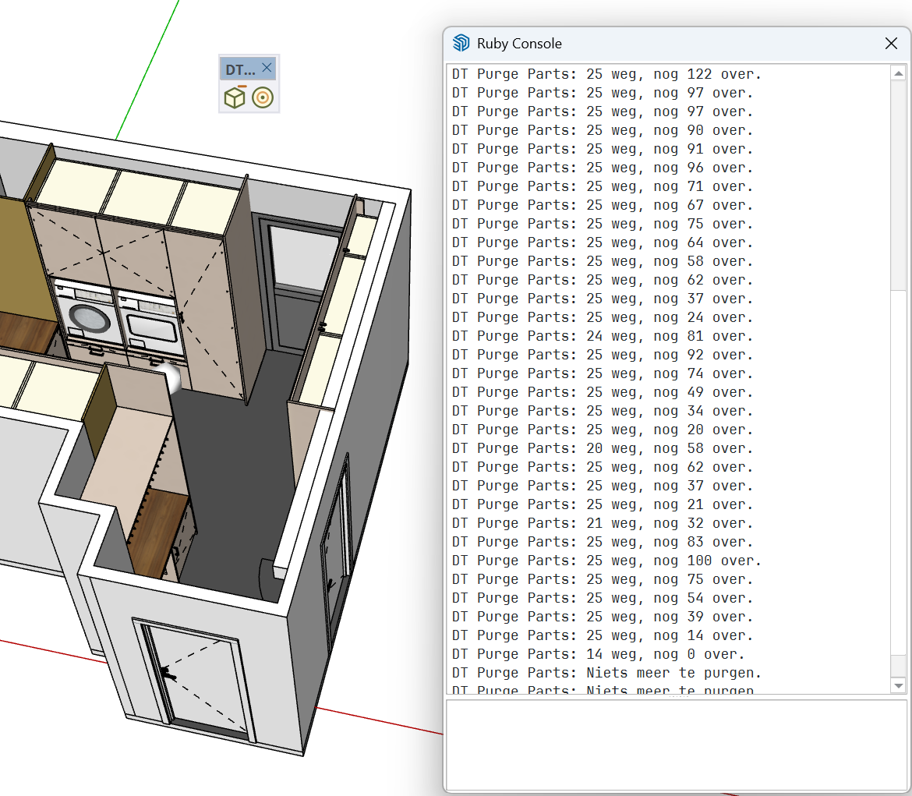Click the console scrollbar up arrow
Image resolution: width=912 pixels, height=796 pixels.
tap(899, 73)
